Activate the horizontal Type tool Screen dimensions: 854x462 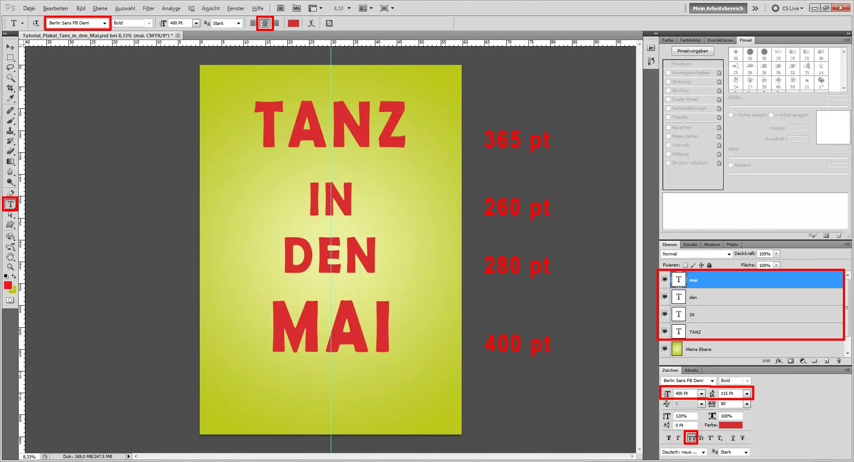[x=10, y=204]
